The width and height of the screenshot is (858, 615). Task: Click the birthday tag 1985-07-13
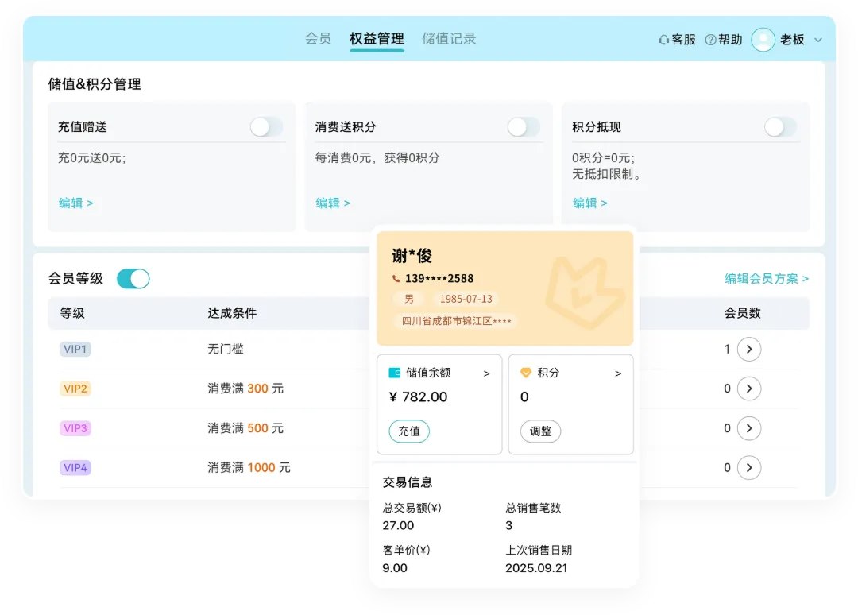pyautogui.click(x=466, y=300)
